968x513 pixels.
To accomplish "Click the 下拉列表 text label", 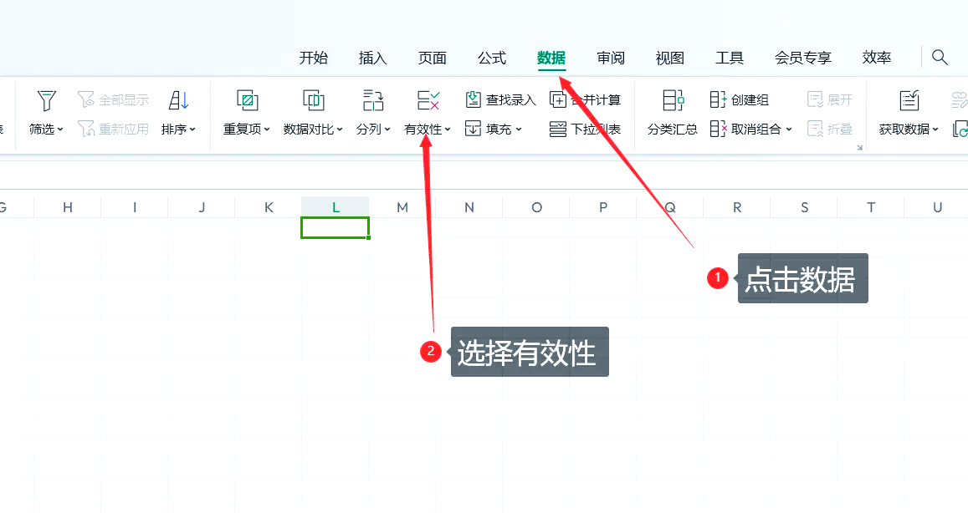I will click(596, 130).
